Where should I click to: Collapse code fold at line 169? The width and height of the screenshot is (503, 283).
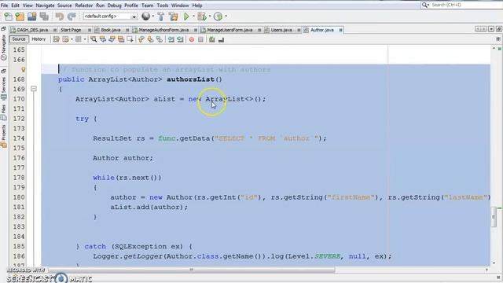[34, 89]
